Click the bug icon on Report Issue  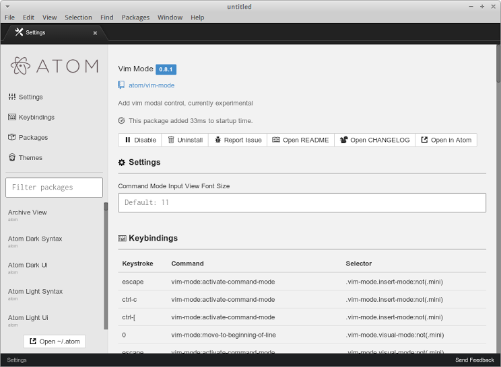(x=218, y=140)
